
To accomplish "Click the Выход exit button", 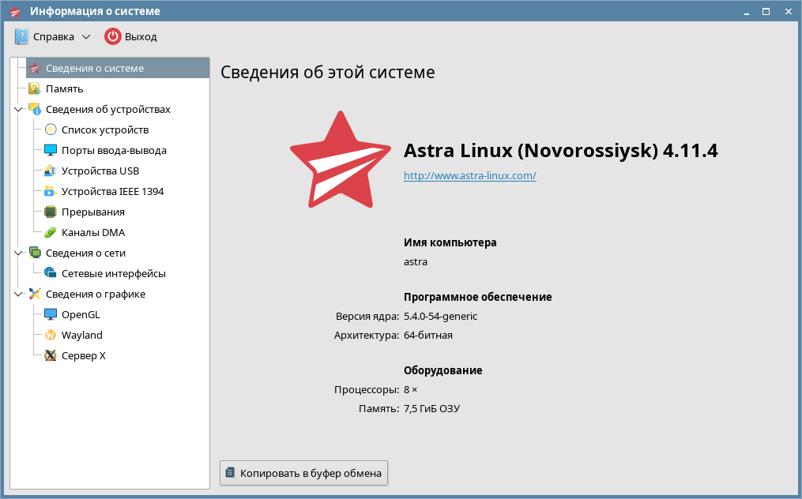I will click(131, 36).
